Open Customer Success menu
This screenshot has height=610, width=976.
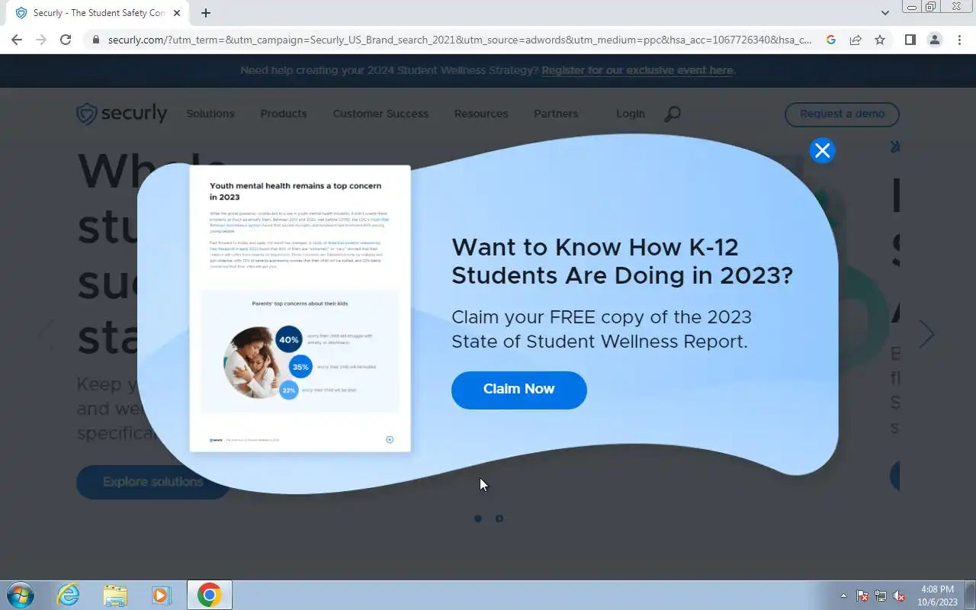point(380,114)
